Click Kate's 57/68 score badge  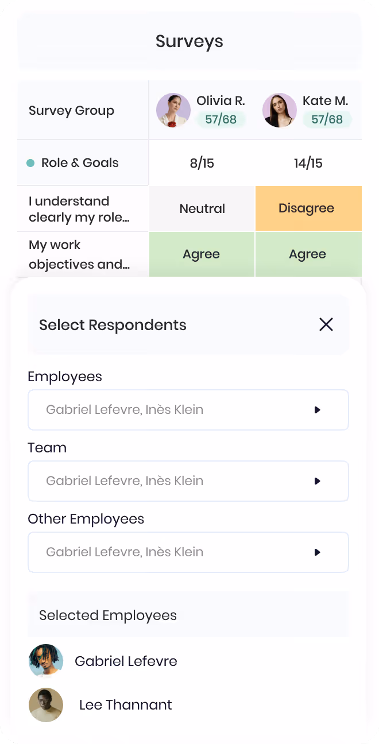[327, 119]
